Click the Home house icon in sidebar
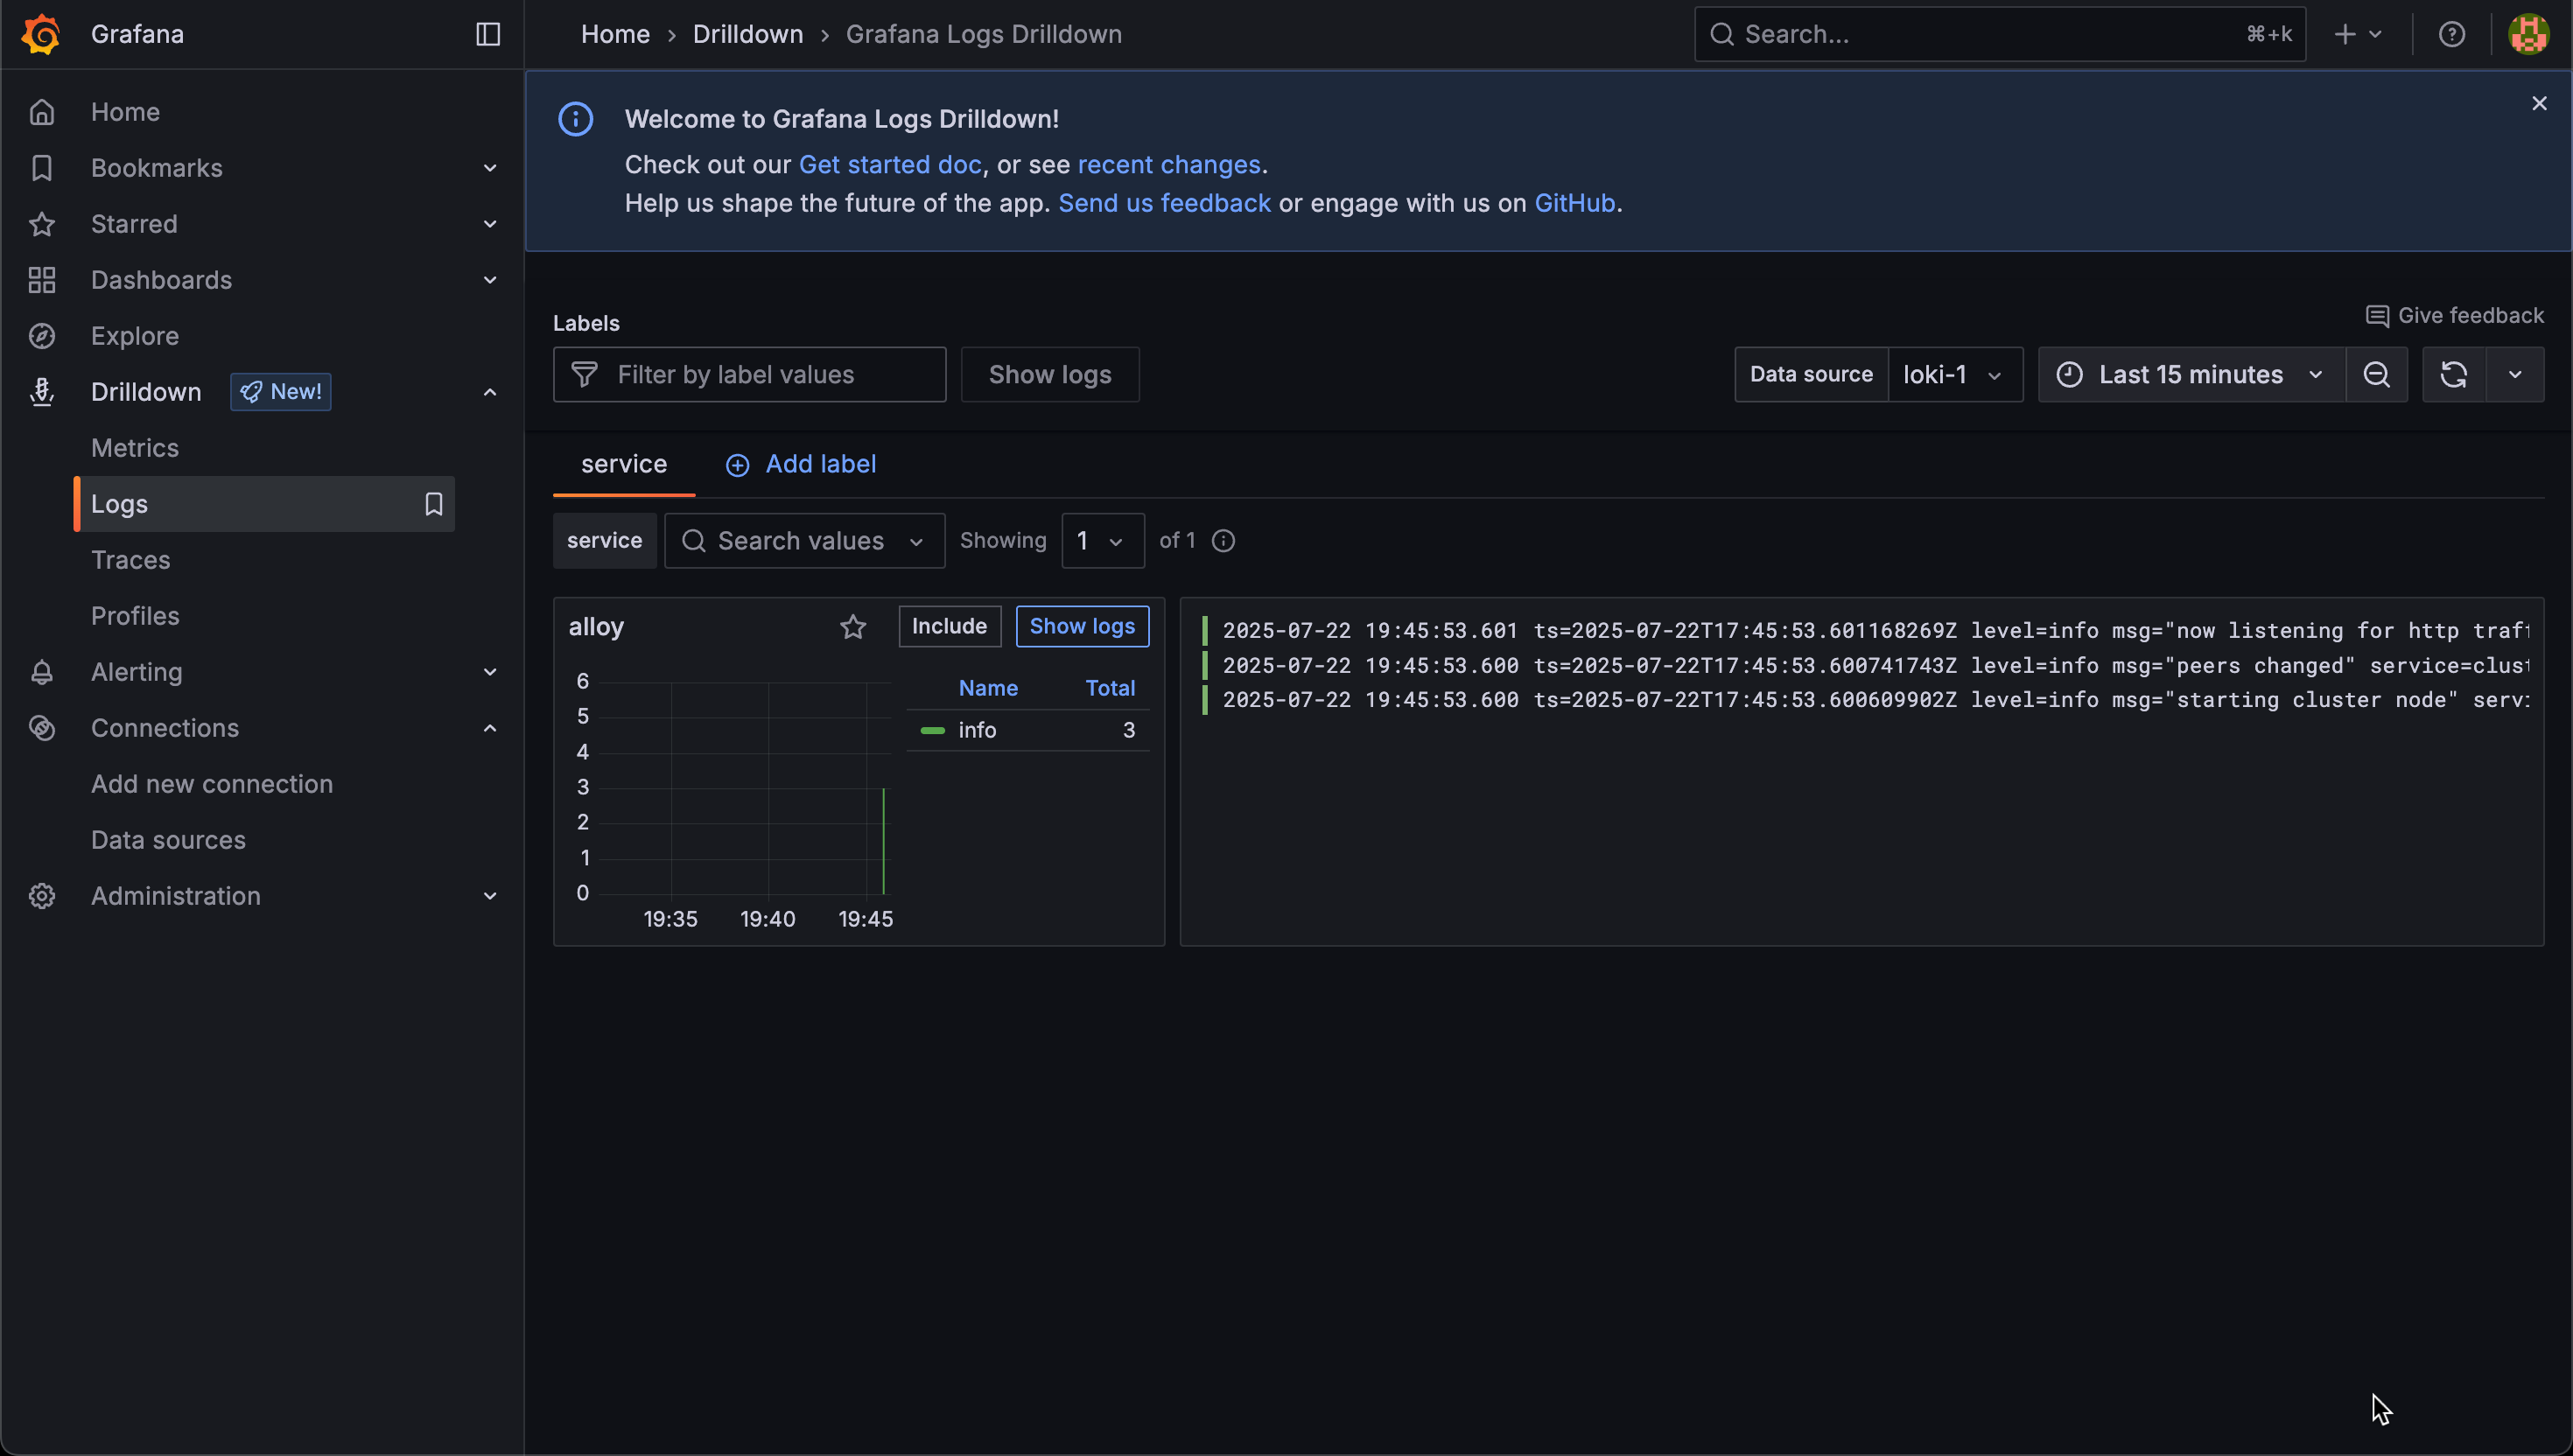The width and height of the screenshot is (2573, 1456). click(x=42, y=112)
